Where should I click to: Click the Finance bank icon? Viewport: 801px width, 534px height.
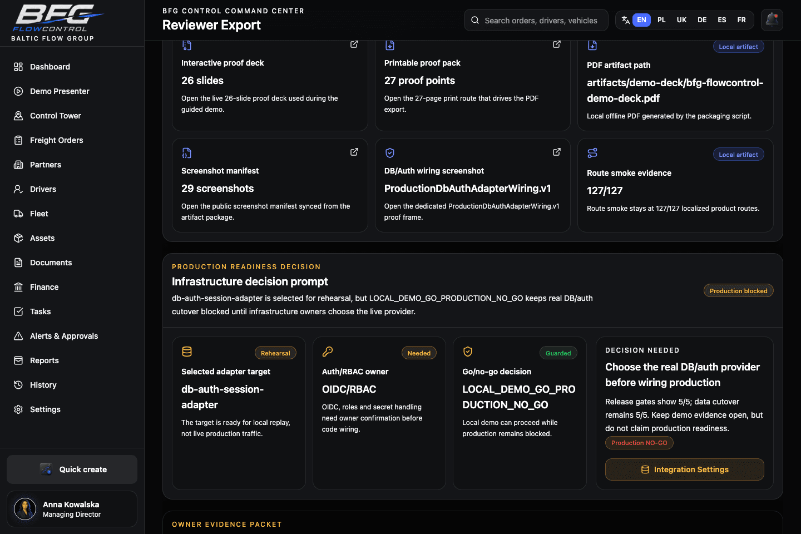click(x=18, y=287)
